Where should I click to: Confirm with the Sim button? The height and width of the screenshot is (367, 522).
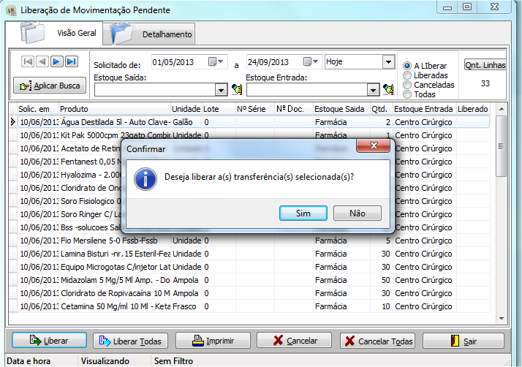pyautogui.click(x=303, y=213)
